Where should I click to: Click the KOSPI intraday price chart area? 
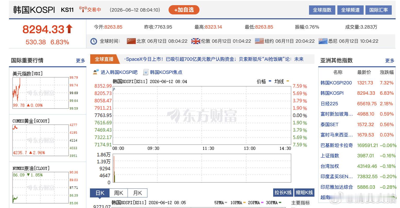point(202,115)
